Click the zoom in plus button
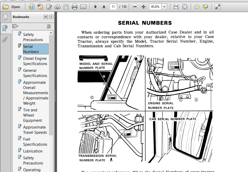The height and width of the screenshot is (172, 248). [143, 7]
